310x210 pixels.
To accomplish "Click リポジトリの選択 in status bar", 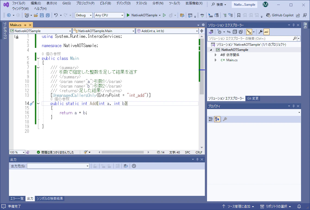I will (x=275, y=206).
